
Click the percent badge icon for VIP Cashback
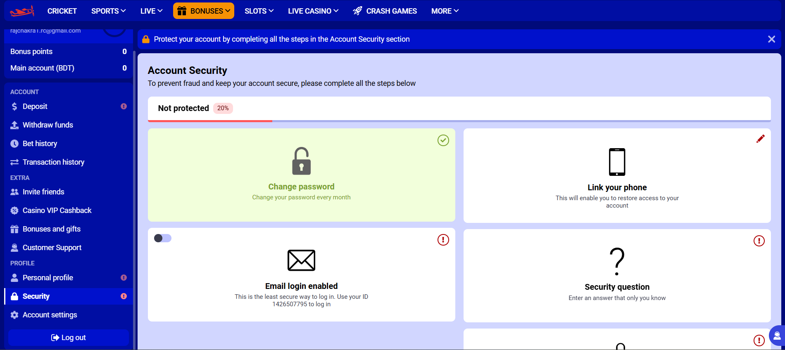point(14,210)
